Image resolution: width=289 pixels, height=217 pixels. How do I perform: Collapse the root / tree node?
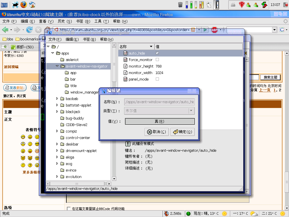(x=48, y=47)
